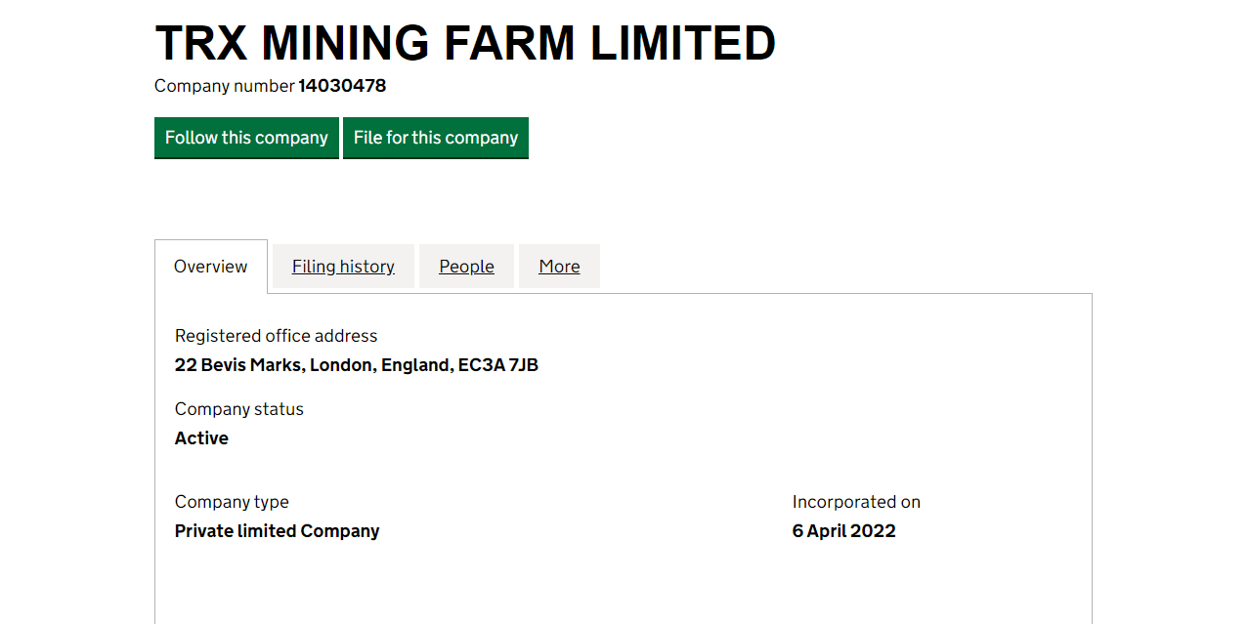
Task: Click the 'Company number' label text
Action: (224, 86)
